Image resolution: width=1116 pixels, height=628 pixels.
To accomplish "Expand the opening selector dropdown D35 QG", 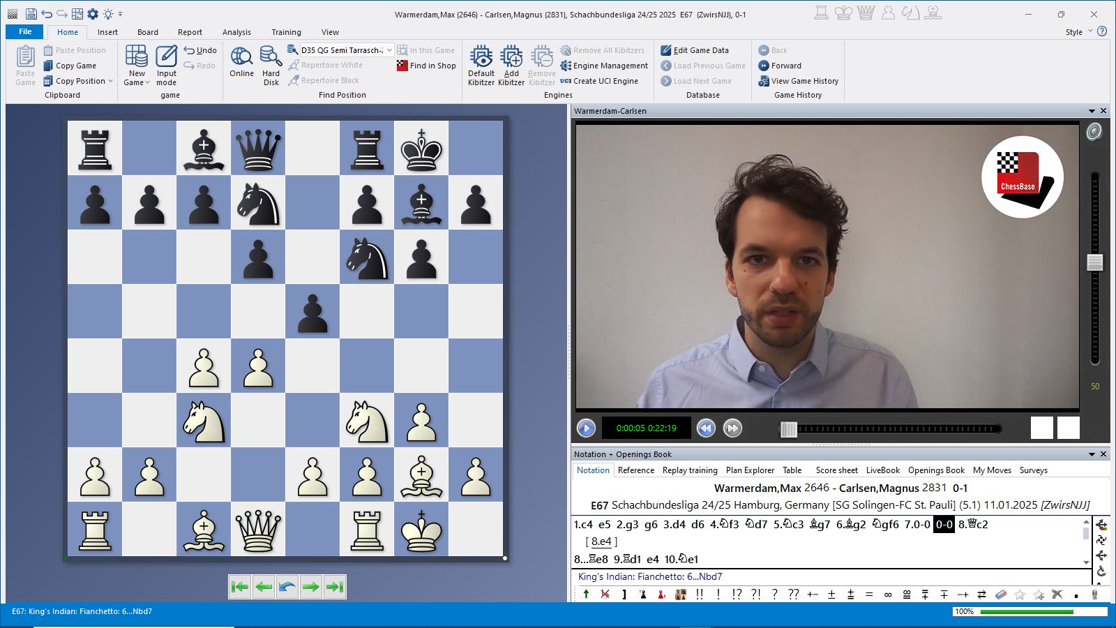I will coord(389,50).
